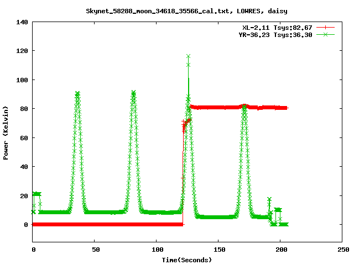The width and height of the screenshot is (354, 265).
Task: Click the y-axis tick label 40
Action: (24, 167)
